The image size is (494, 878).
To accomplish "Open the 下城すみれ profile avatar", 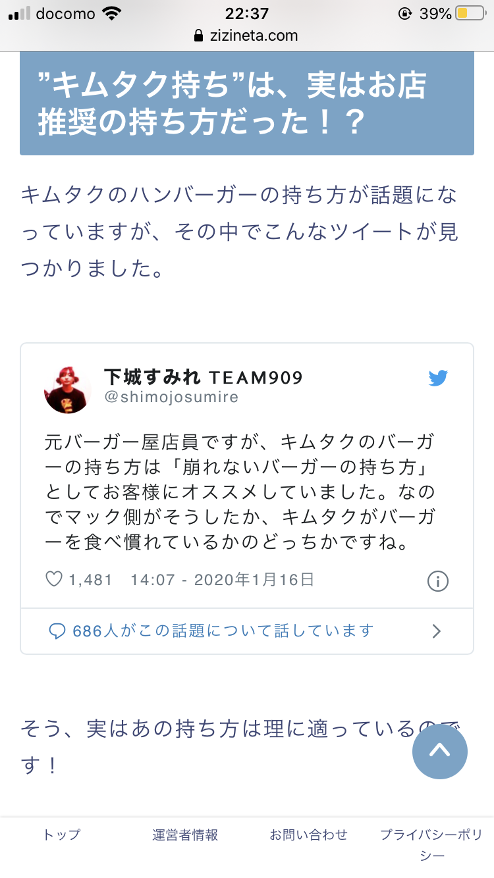I will point(68,390).
